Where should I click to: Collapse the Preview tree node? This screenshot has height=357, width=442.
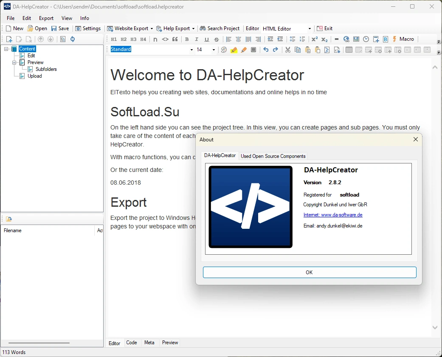point(14,62)
